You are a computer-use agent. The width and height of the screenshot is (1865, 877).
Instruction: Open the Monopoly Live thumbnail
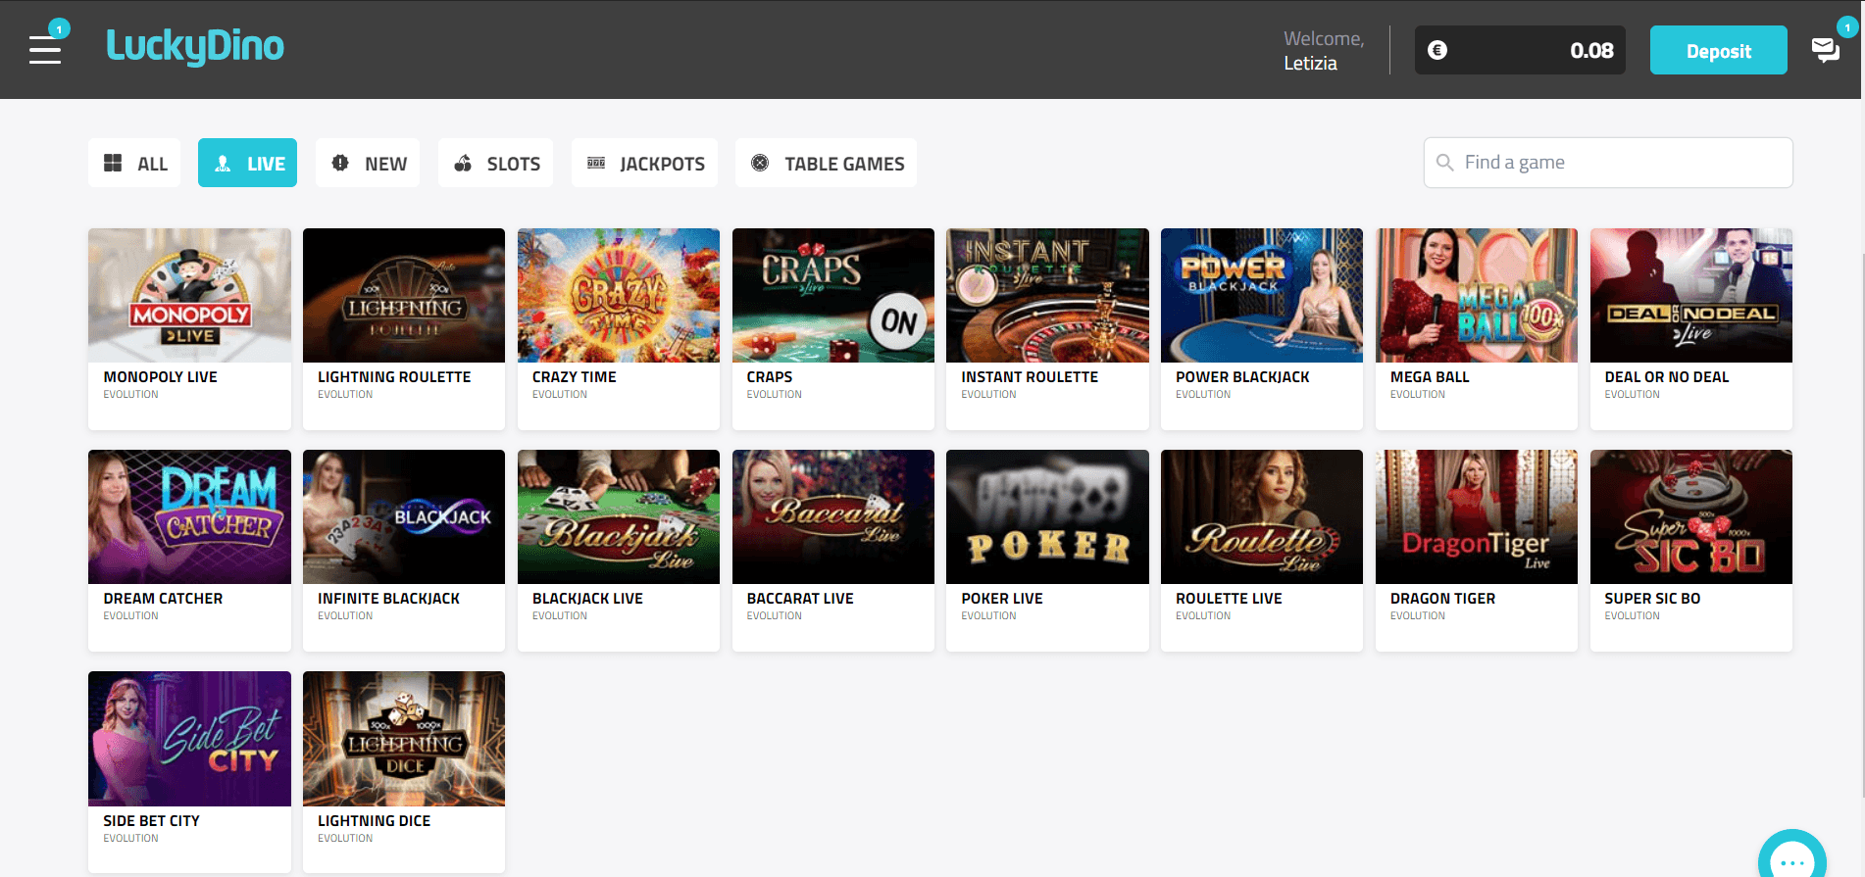[189, 296]
